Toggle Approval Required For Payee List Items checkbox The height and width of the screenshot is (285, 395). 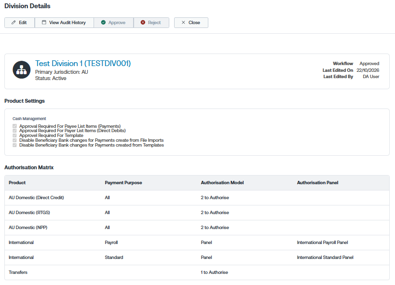[14, 126]
